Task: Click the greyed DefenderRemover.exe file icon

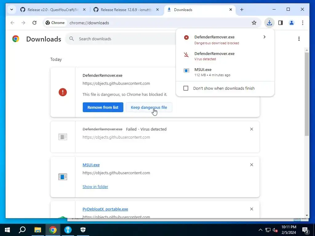Action: [x=63, y=137]
